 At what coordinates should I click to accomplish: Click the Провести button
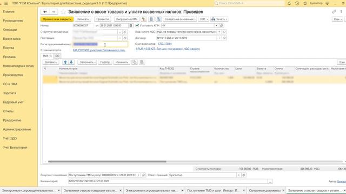[x=102, y=19]
